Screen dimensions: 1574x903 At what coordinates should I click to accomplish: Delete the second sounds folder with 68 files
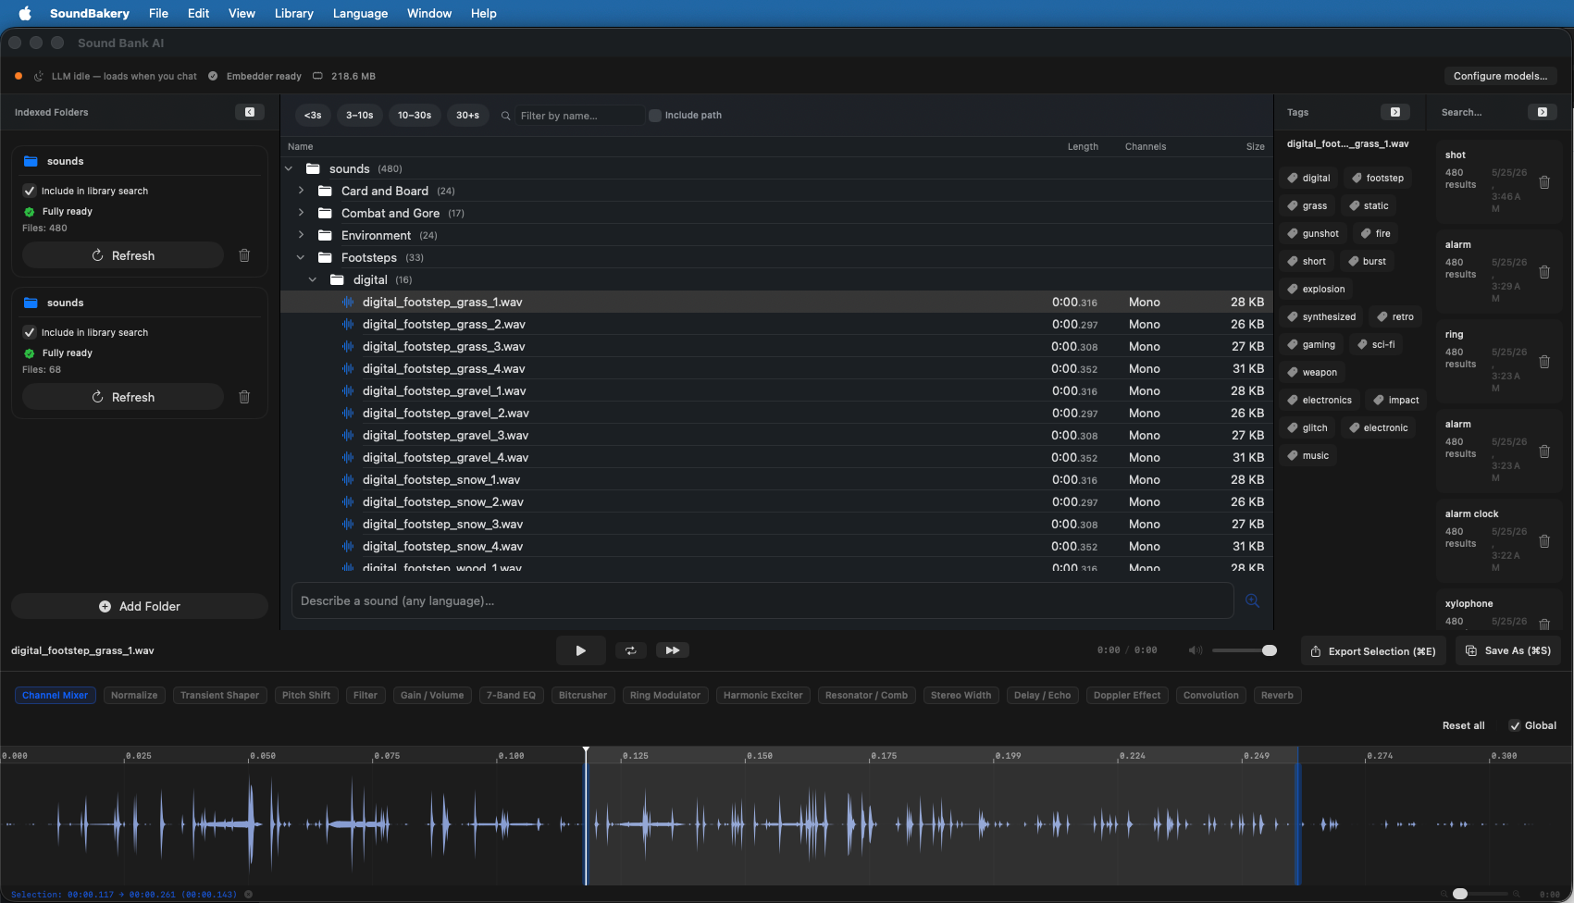click(x=244, y=397)
